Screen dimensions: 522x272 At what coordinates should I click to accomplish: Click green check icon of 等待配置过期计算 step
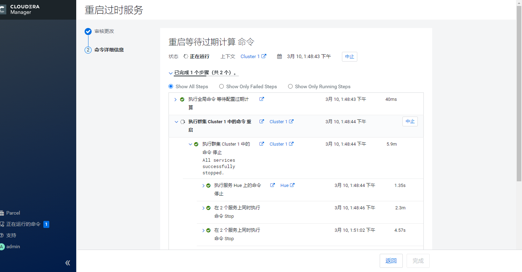[182, 99]
